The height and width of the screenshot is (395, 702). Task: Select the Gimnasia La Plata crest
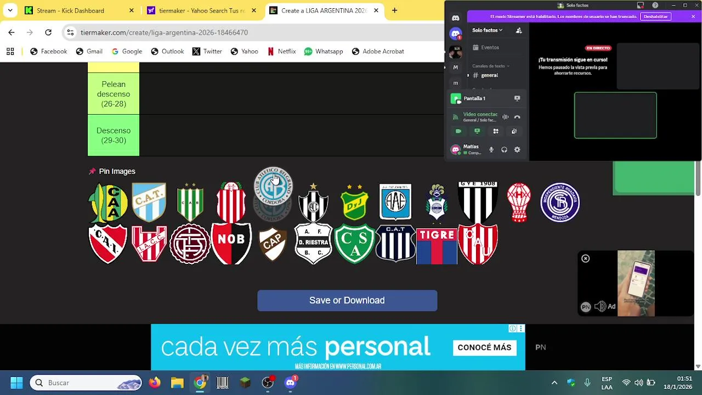coord(437,202)
